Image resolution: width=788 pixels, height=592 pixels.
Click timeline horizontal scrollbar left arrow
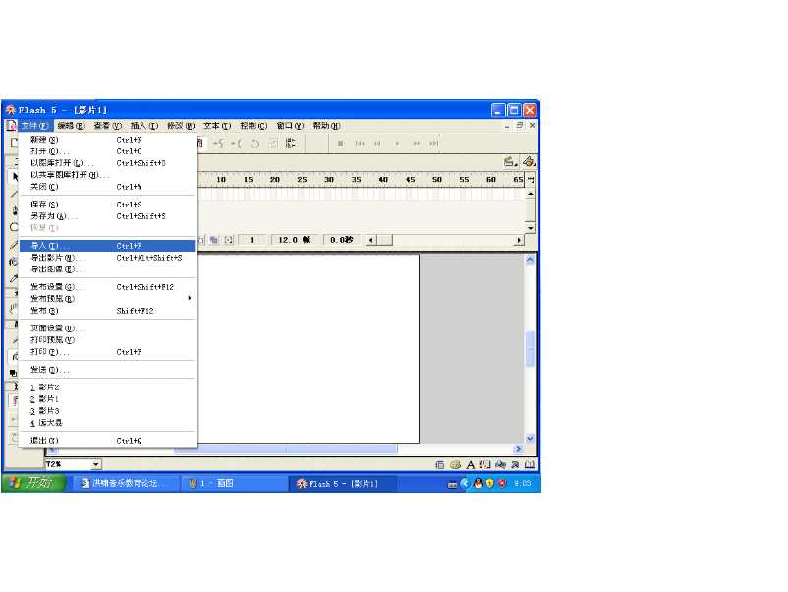tap(370, 240)
